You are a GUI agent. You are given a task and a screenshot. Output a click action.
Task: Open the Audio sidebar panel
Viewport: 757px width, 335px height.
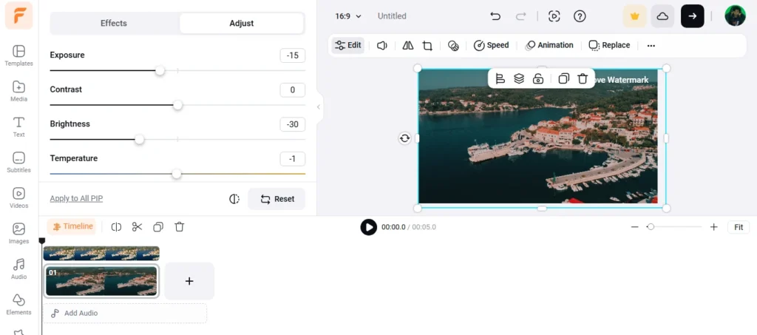(18, 269)
